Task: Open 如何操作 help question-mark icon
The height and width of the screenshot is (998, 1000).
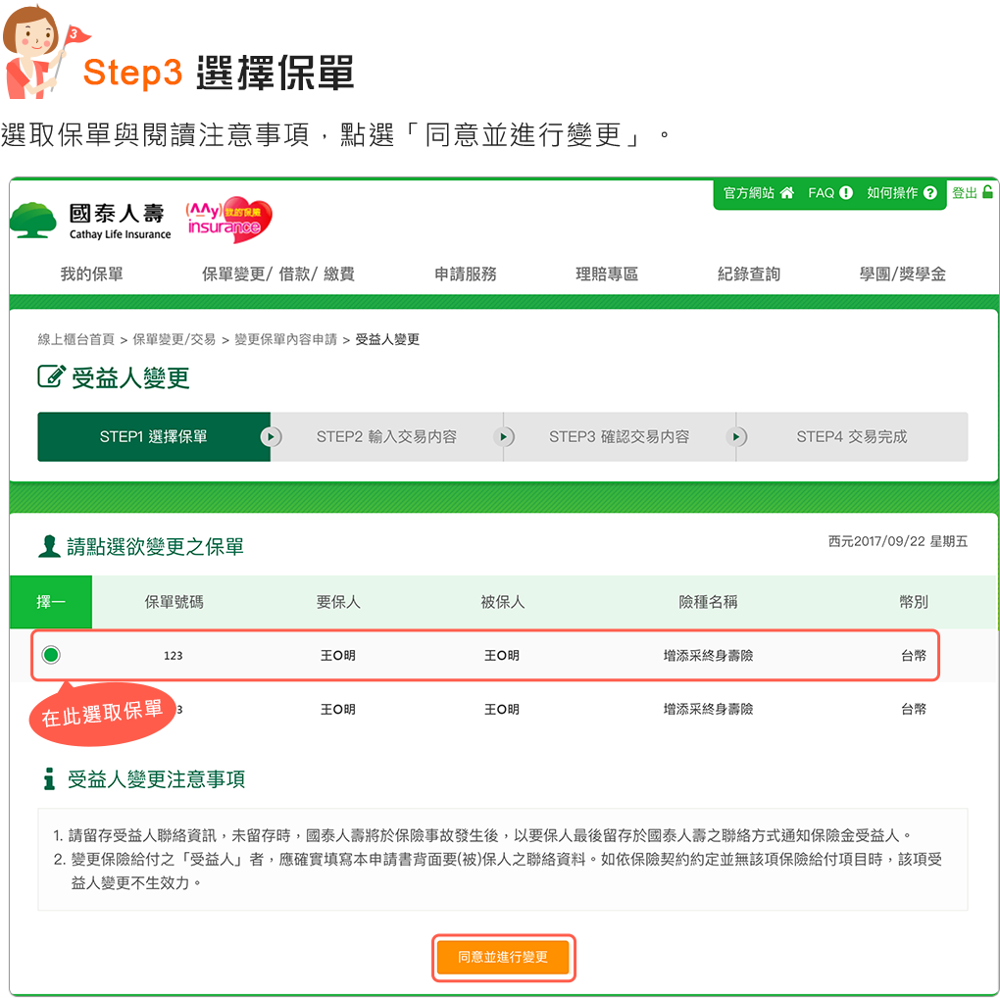Action: pos(929,192)
